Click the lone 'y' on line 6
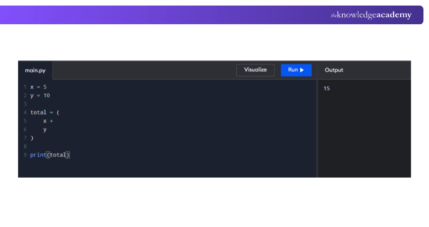This screenshot has height=227, width=429. coord(44,130)
